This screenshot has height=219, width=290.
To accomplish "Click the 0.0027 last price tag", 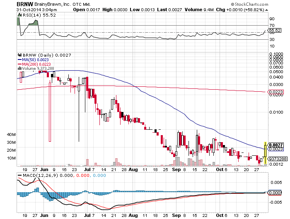I will [x=276, y=145].
